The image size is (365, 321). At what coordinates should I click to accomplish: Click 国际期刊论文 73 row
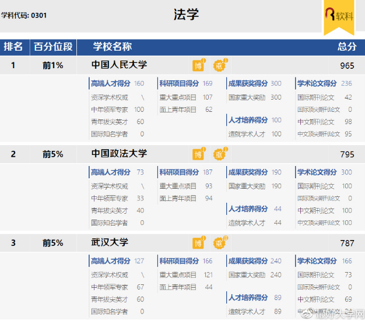click(x=325, y=275)
